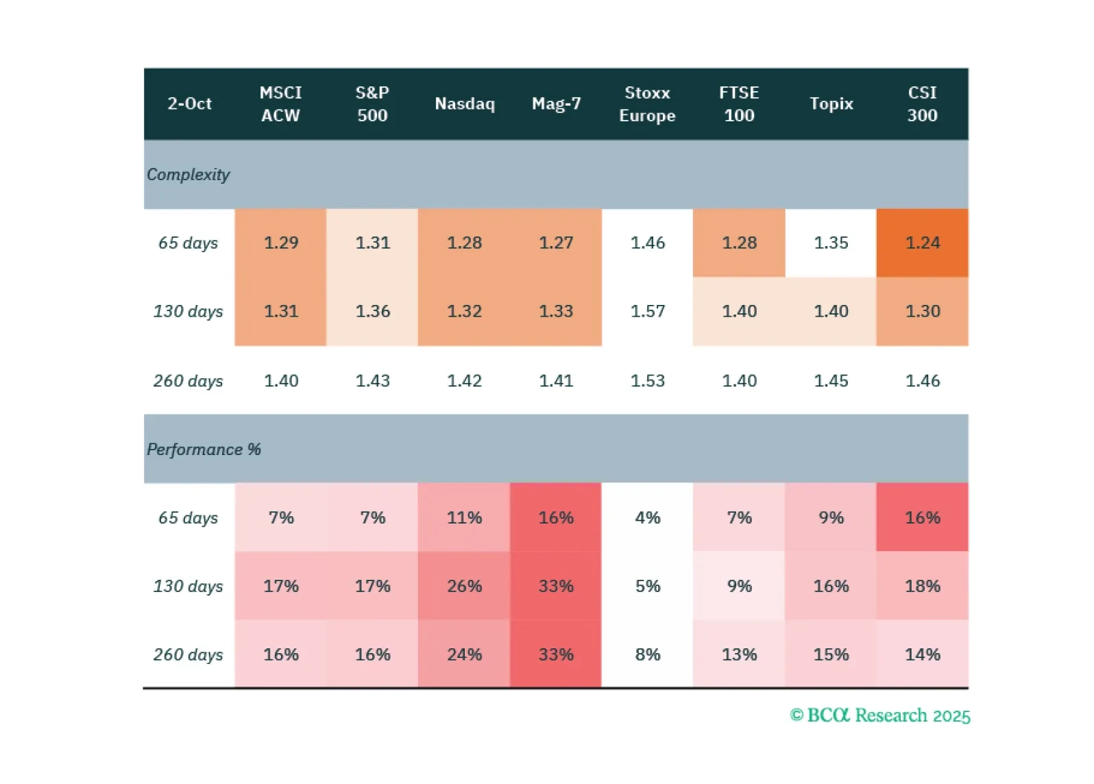Select the Mag-7 column header
This screenshot has height=784, width=1094.
point(556,104)
